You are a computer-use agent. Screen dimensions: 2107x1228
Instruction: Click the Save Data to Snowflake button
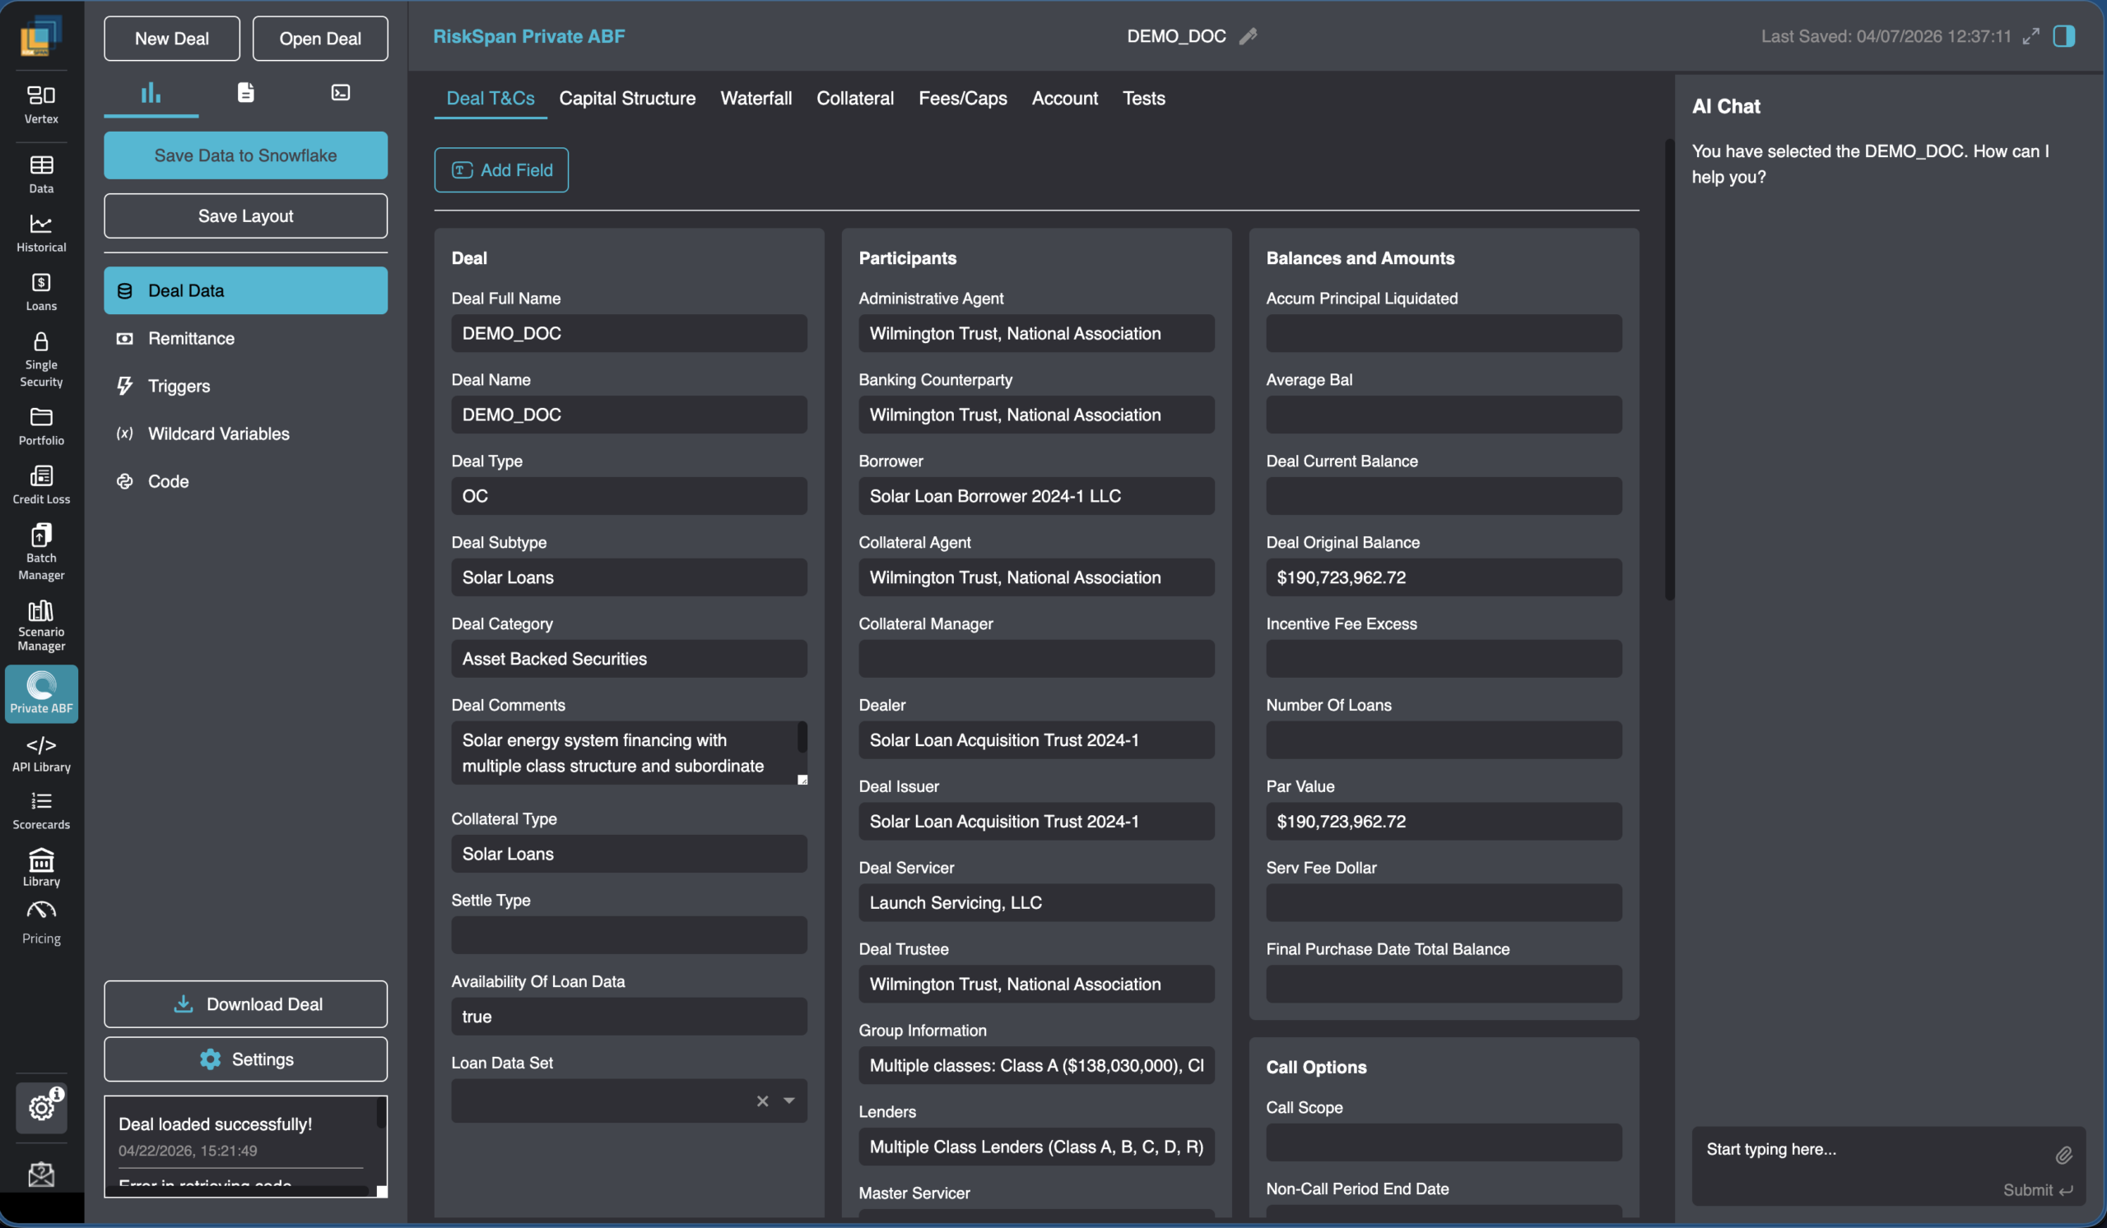245,155
